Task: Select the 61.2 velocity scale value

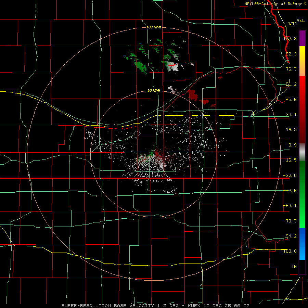Action: (291, 84)
